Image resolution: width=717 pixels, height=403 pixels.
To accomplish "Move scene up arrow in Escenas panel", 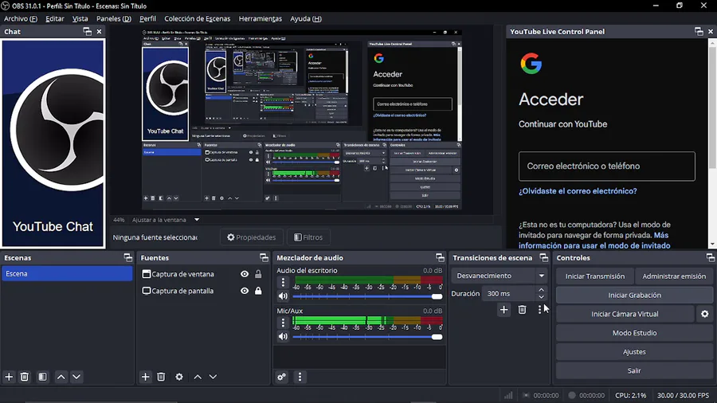I will point(61,377).
